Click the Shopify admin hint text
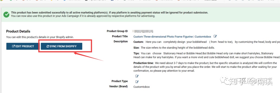 coord(40,37)
